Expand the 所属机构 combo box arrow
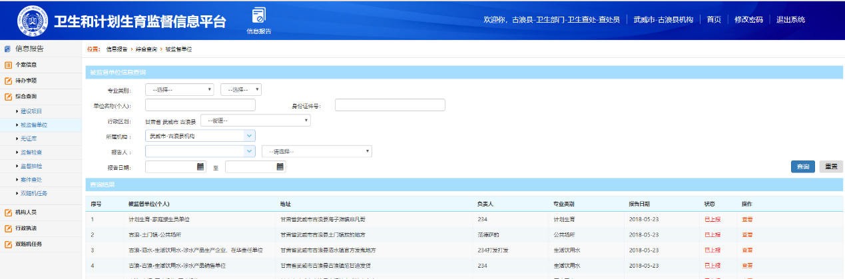845x279 pixels. point(249,136)
